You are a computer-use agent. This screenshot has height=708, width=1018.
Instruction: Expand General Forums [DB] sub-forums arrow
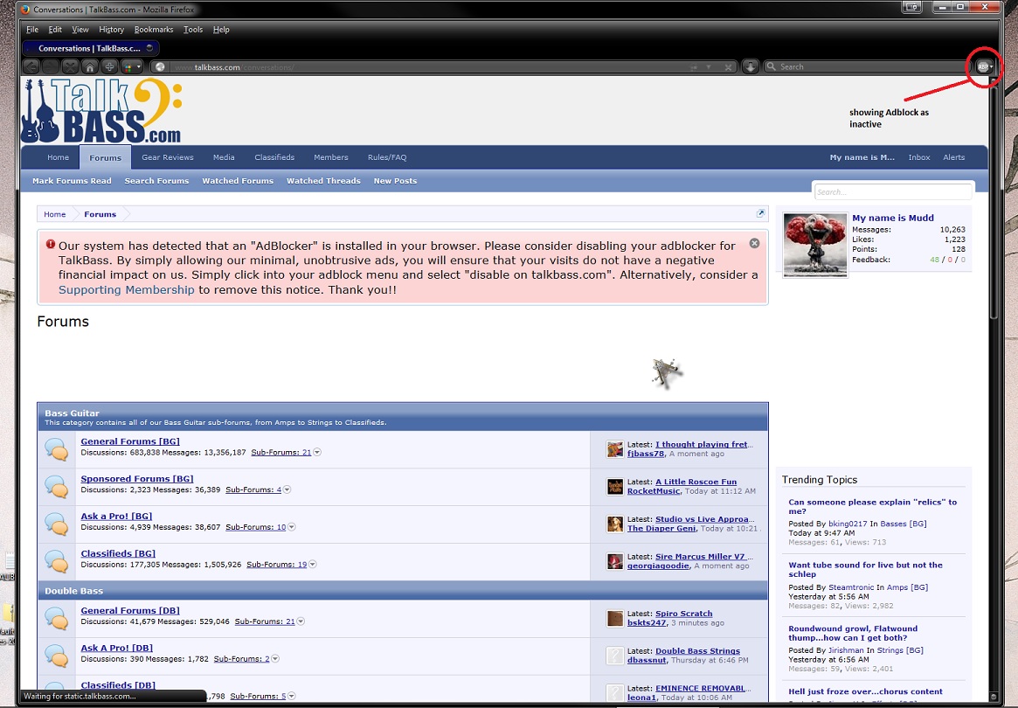pyautogui.click(x=301, y=621)
